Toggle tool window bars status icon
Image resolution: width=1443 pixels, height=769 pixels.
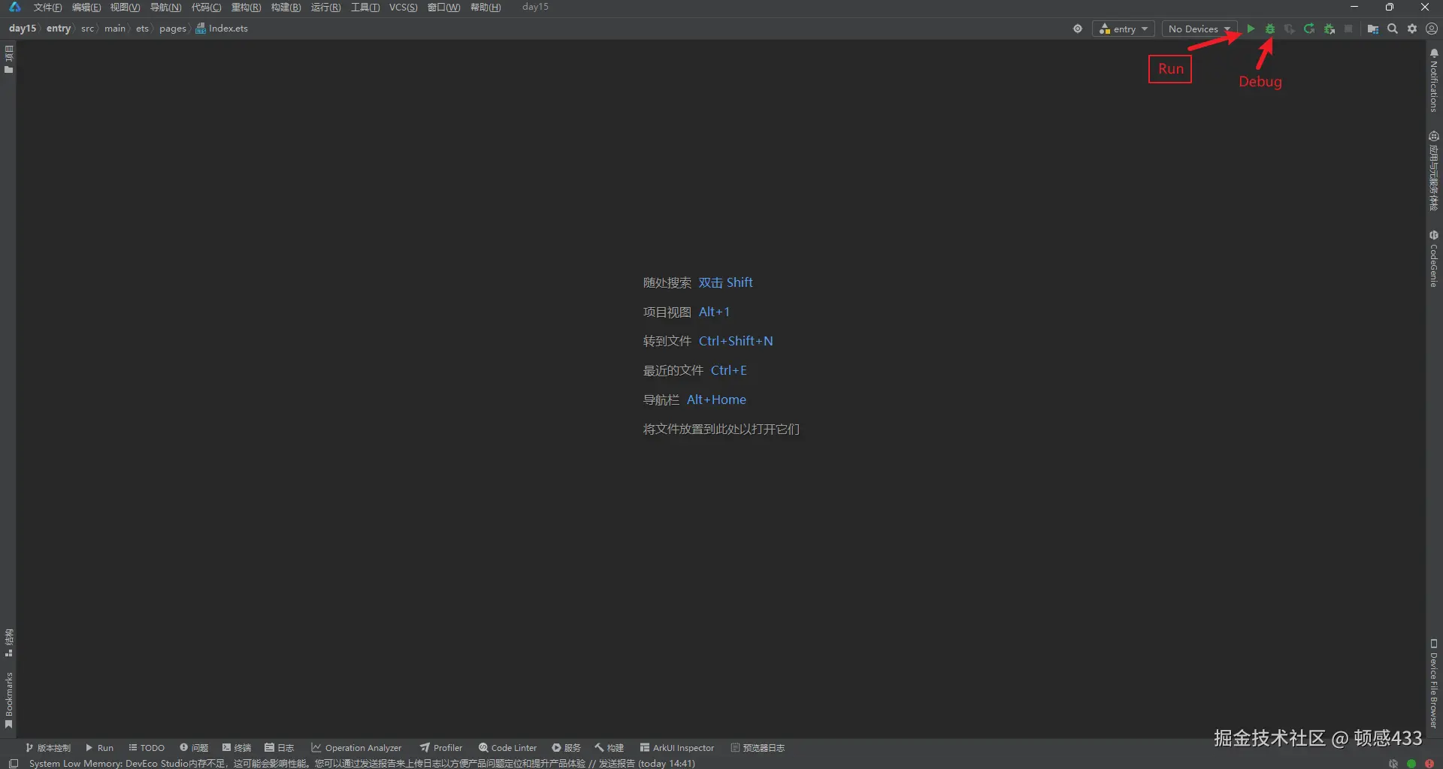pos(14,763)
